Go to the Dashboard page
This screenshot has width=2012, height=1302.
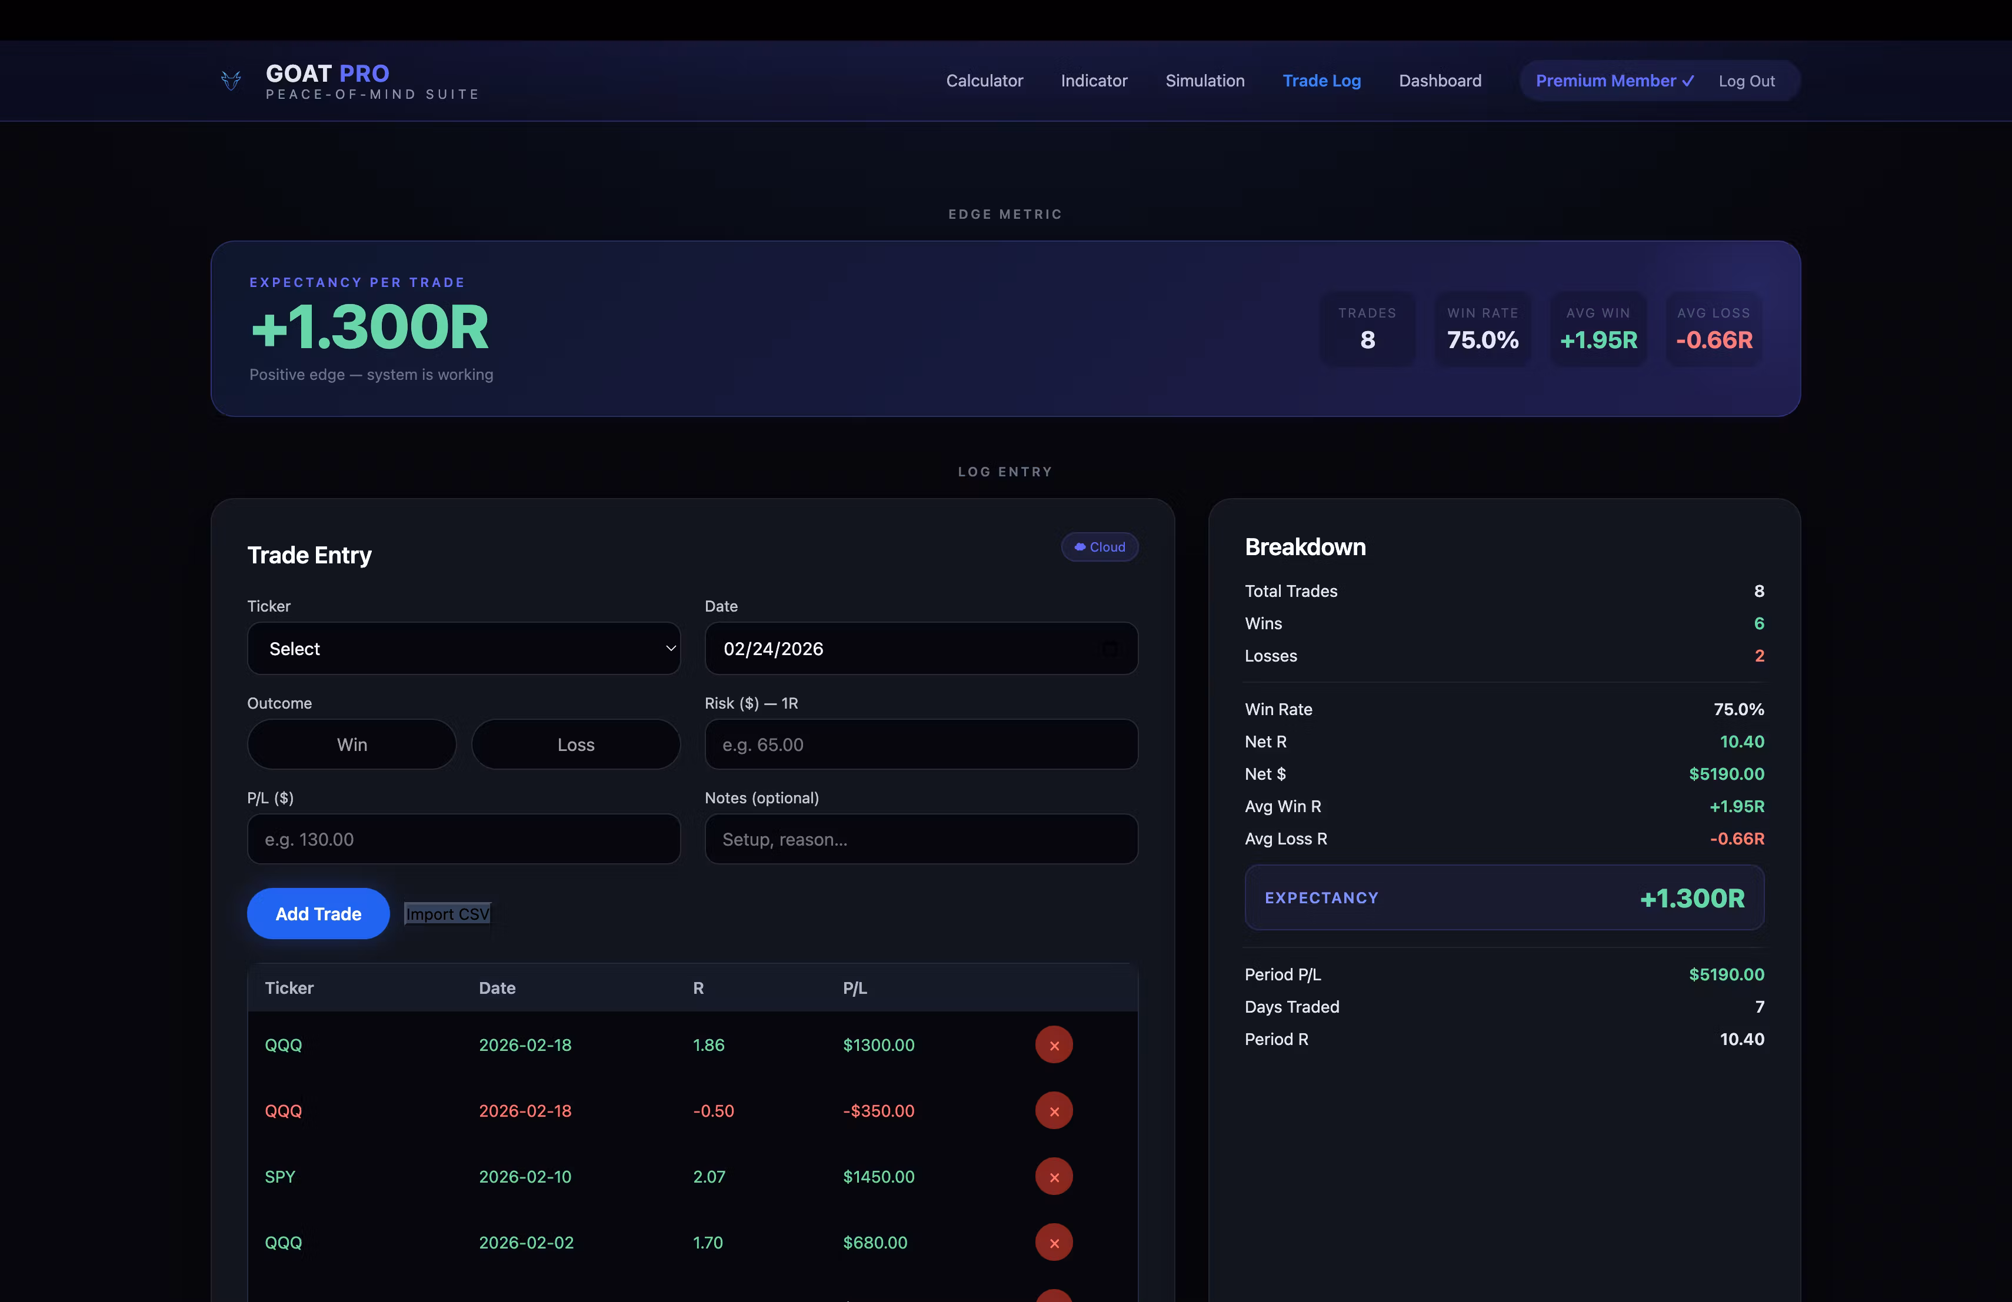click(1440, 81)
